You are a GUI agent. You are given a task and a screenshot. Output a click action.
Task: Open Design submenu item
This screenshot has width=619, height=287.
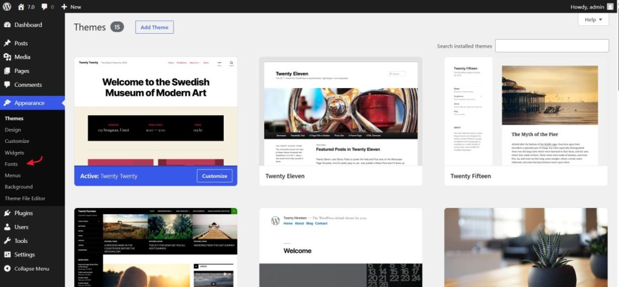tap(13, 130)
